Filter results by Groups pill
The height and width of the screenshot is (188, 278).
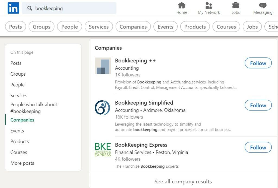pyautogui.click(x=42, y=27)
